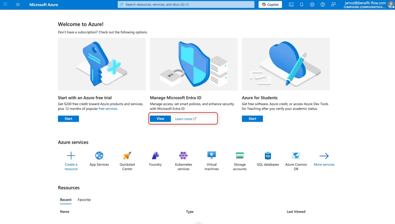Viewport: 395px width, 224px height.
Task: Open account menu for jarrod@benefit-flow.com
Action: 368,5
